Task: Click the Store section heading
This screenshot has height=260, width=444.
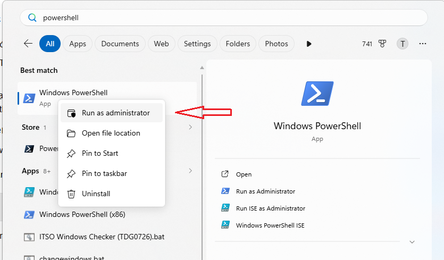Action: click(31, 128)
